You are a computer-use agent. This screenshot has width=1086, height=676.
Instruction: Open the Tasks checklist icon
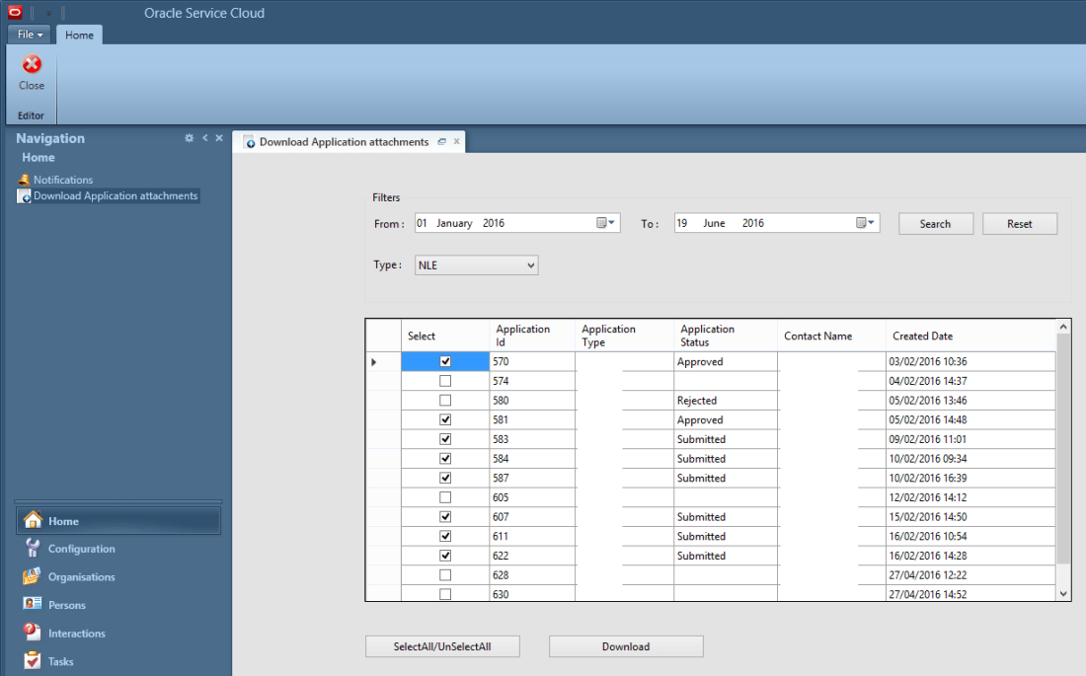tap(33, 661)
